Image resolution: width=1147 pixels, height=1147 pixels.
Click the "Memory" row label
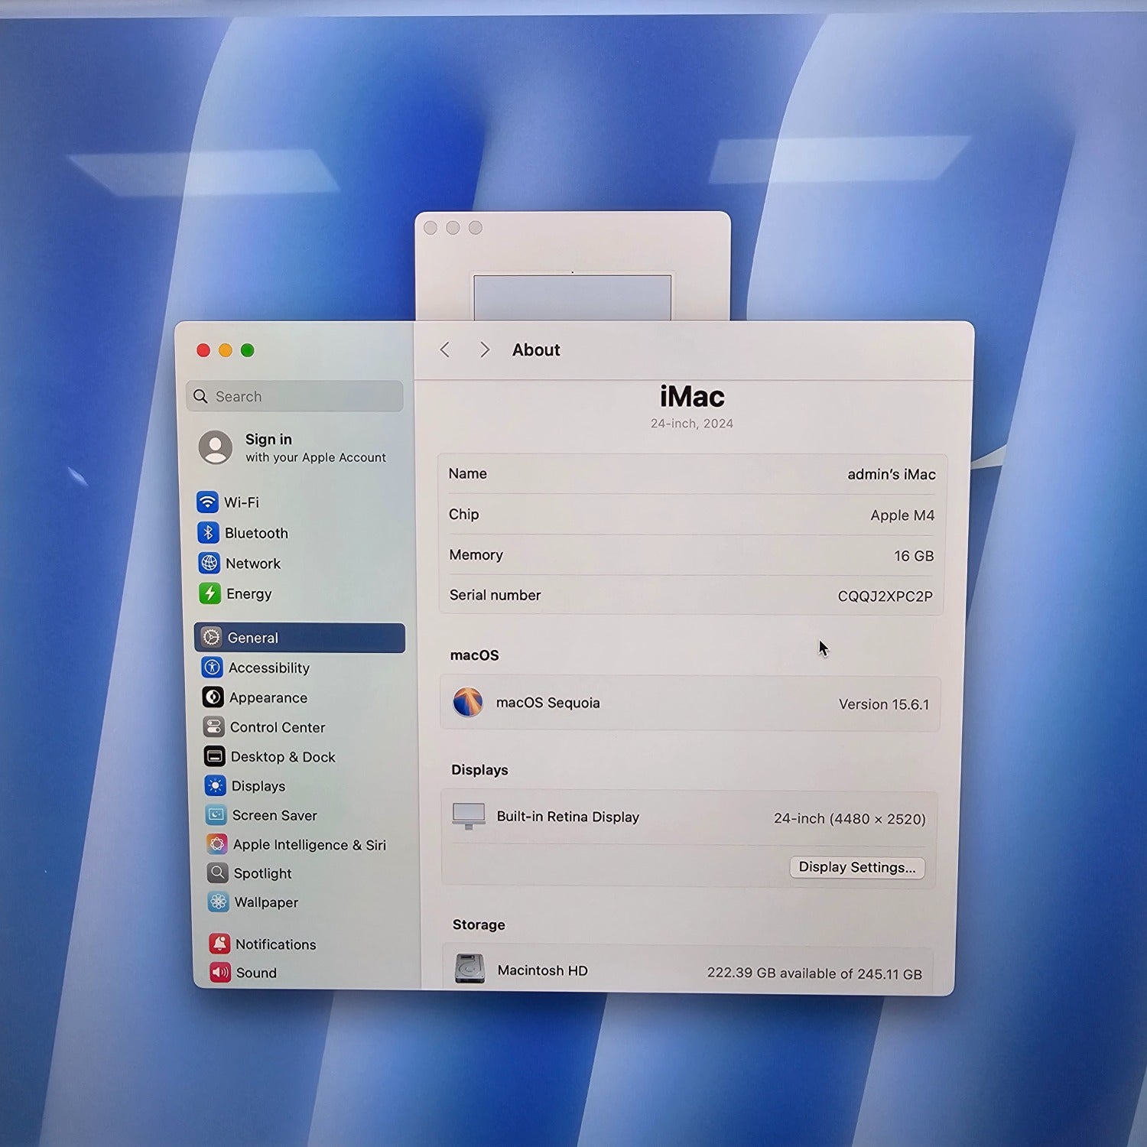click(476, 554)
